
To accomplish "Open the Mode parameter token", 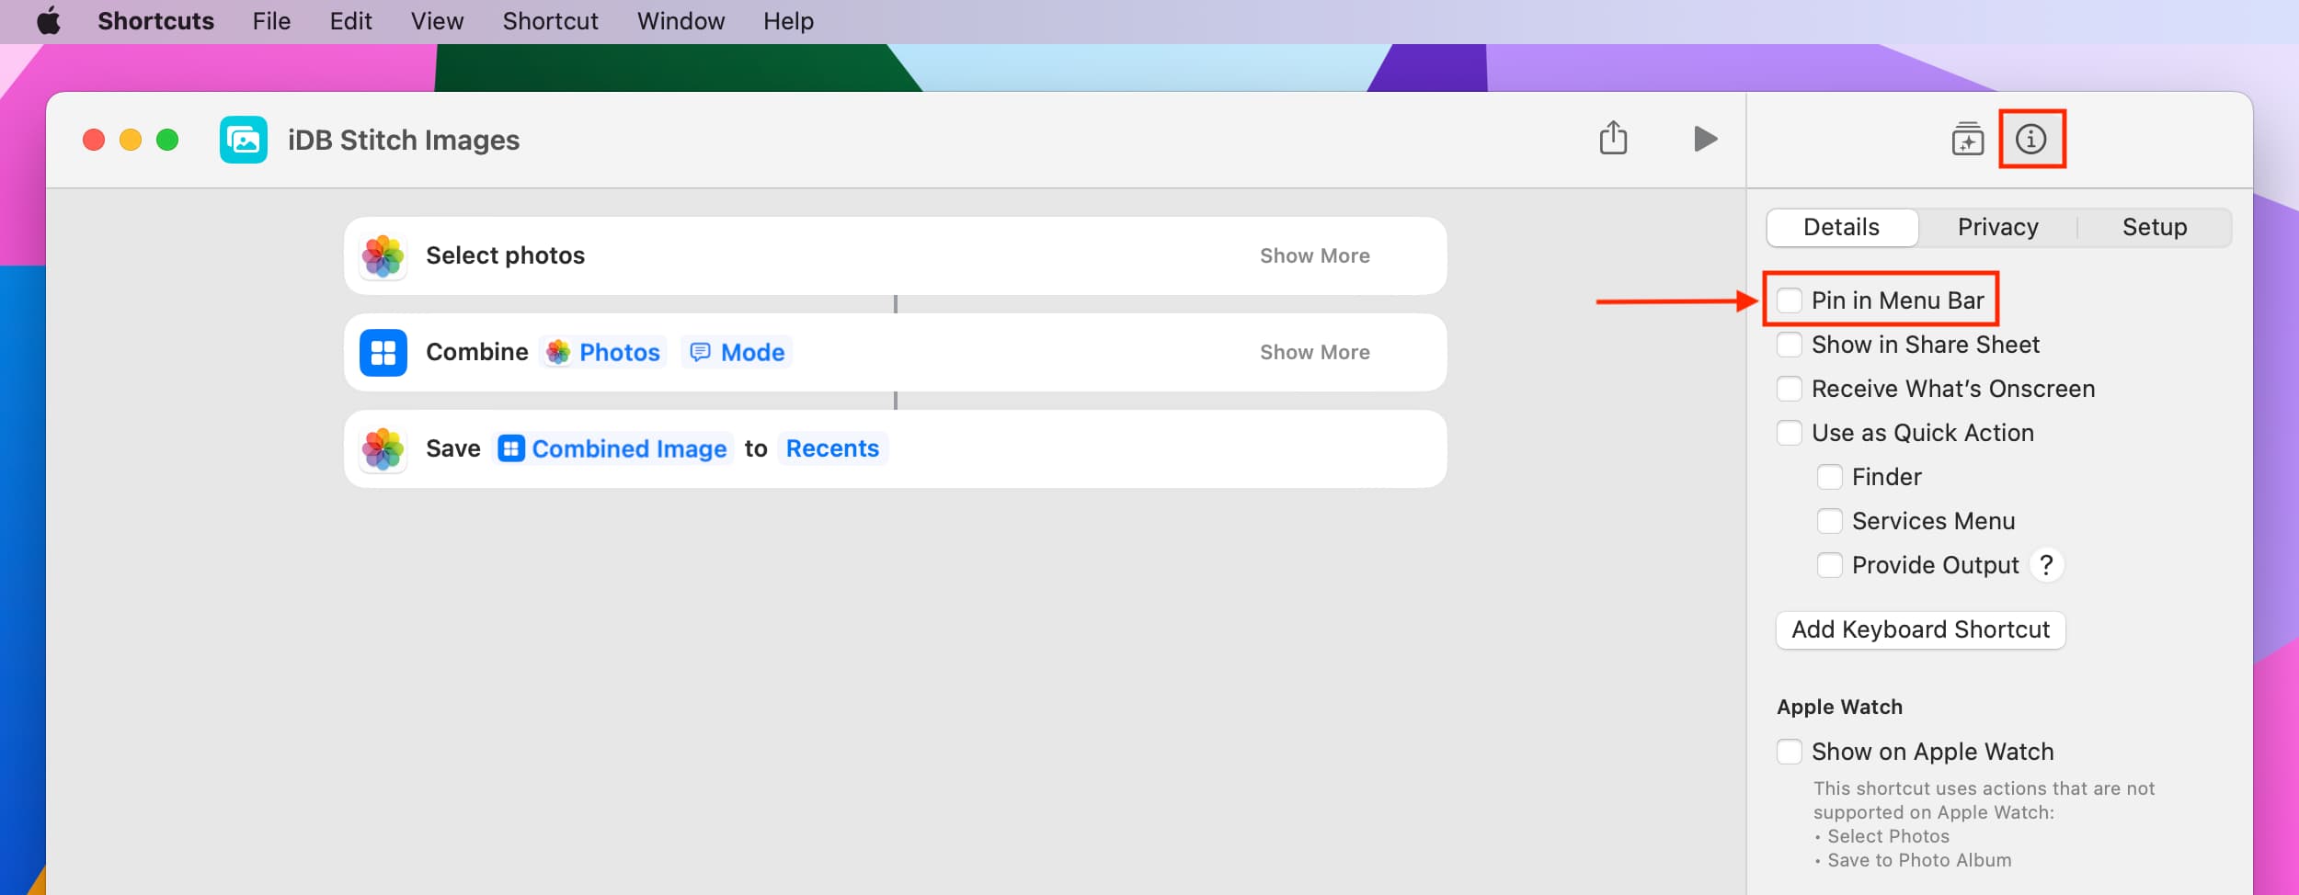I will (x=737, y=352).
